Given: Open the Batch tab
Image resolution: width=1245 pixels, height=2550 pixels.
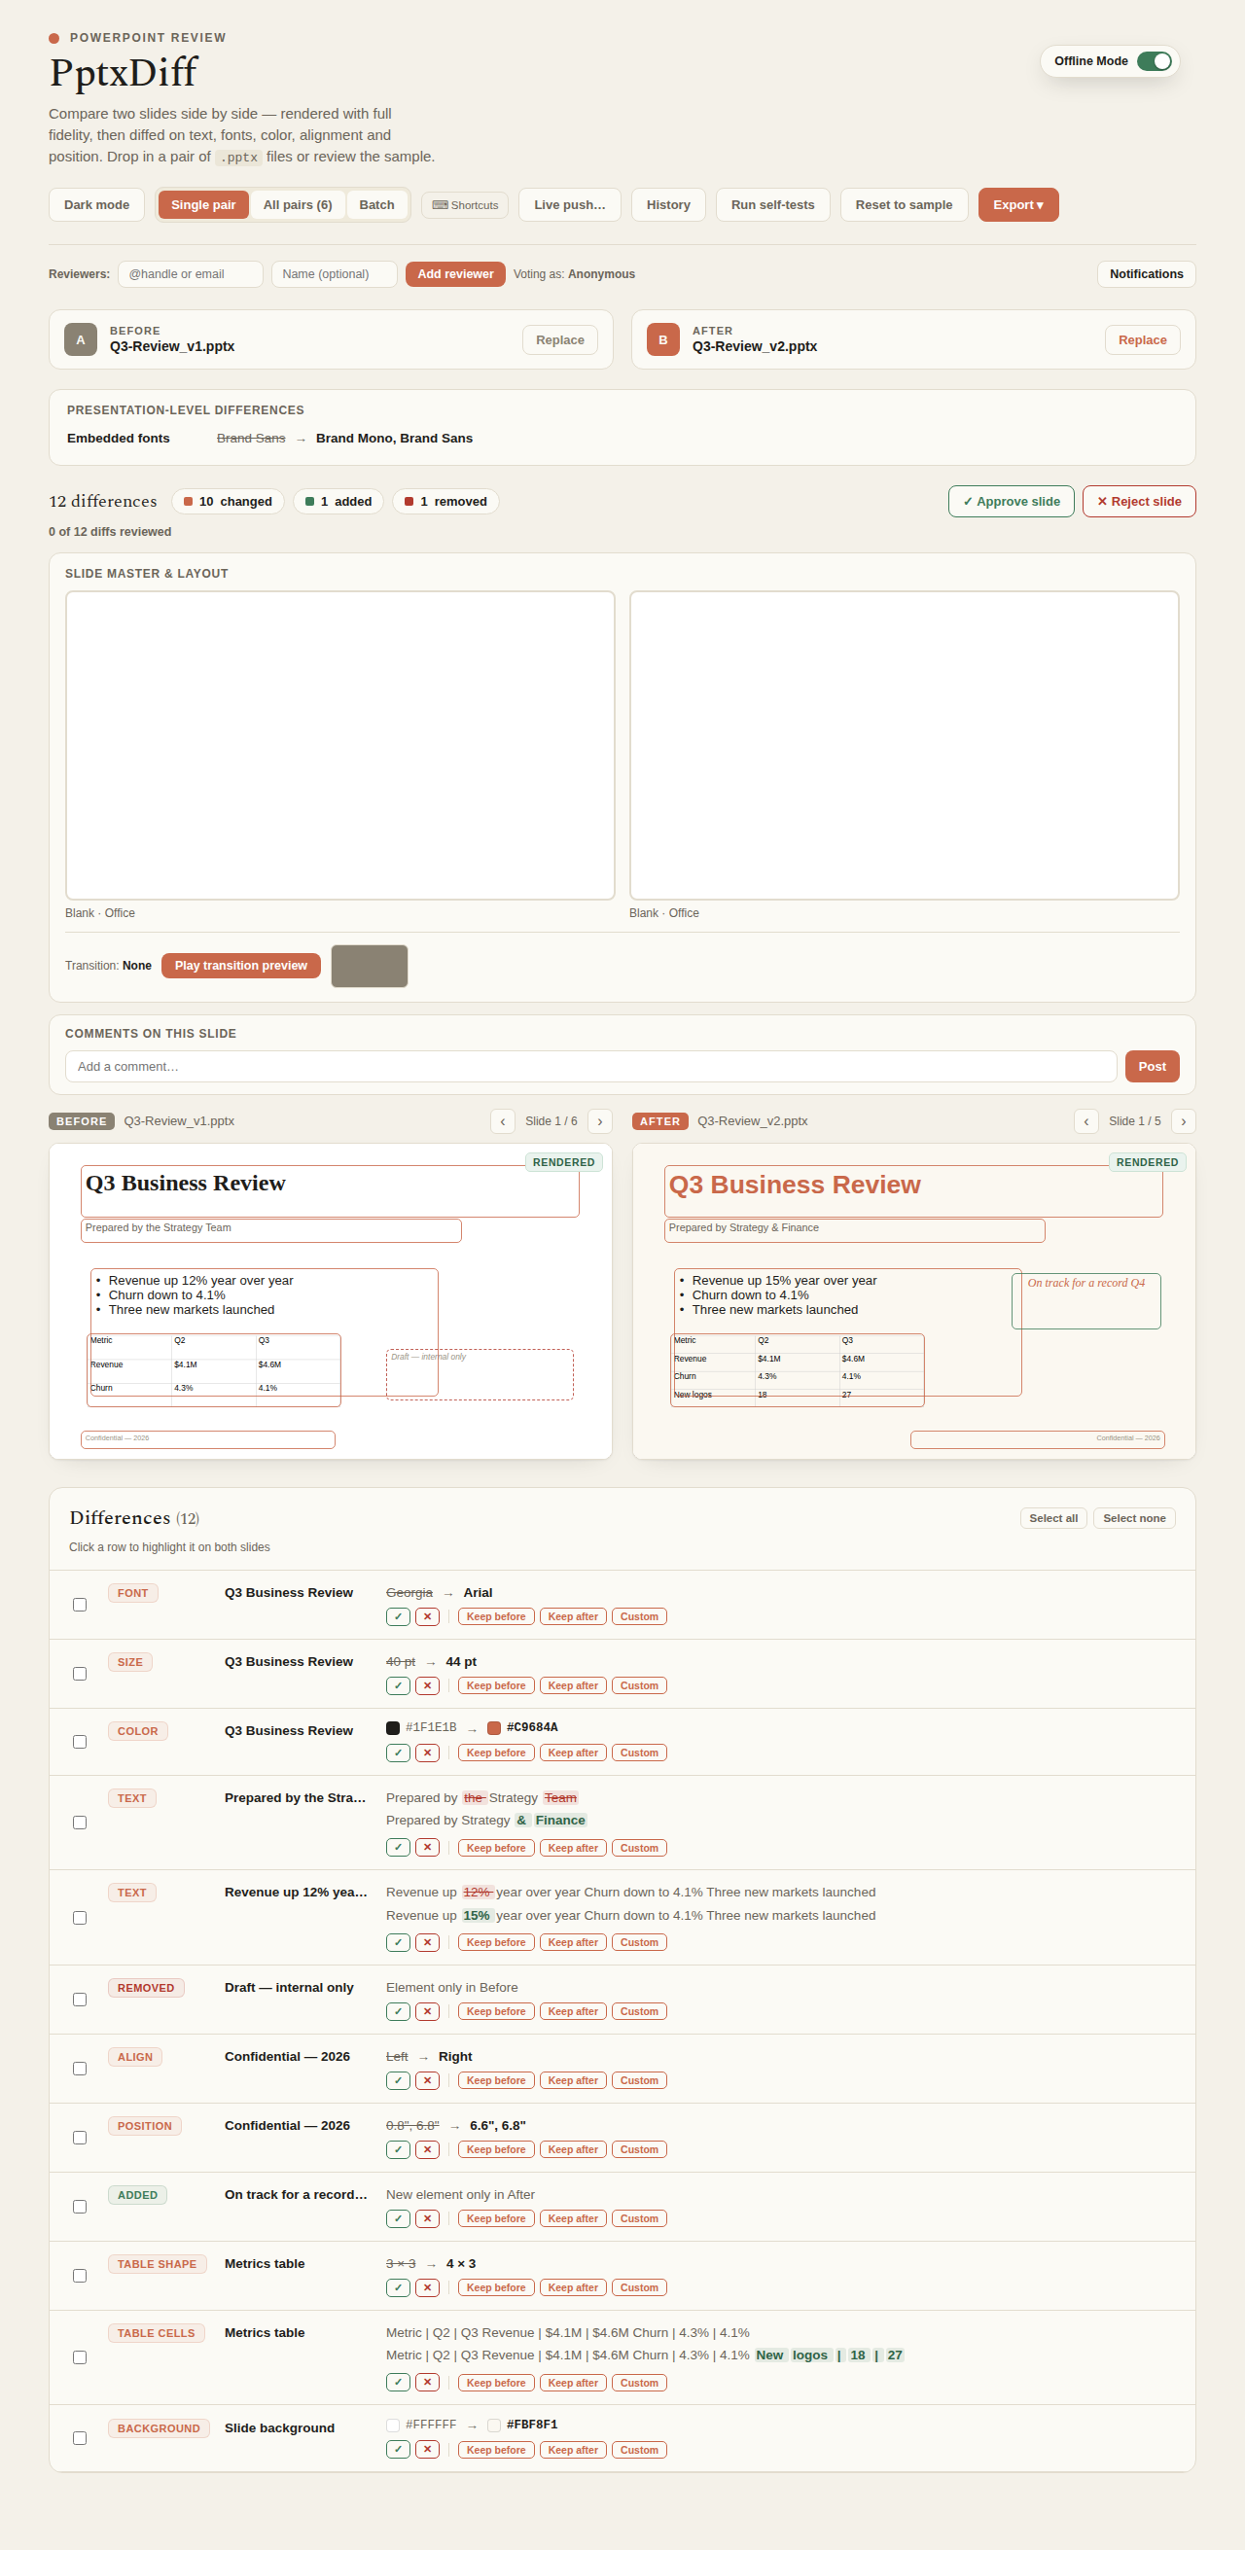Looking at the screenshot, I should (376, 205).
